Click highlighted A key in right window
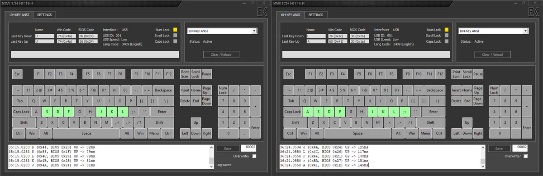This screenshot has height=176, width=543. pos(308,112)
